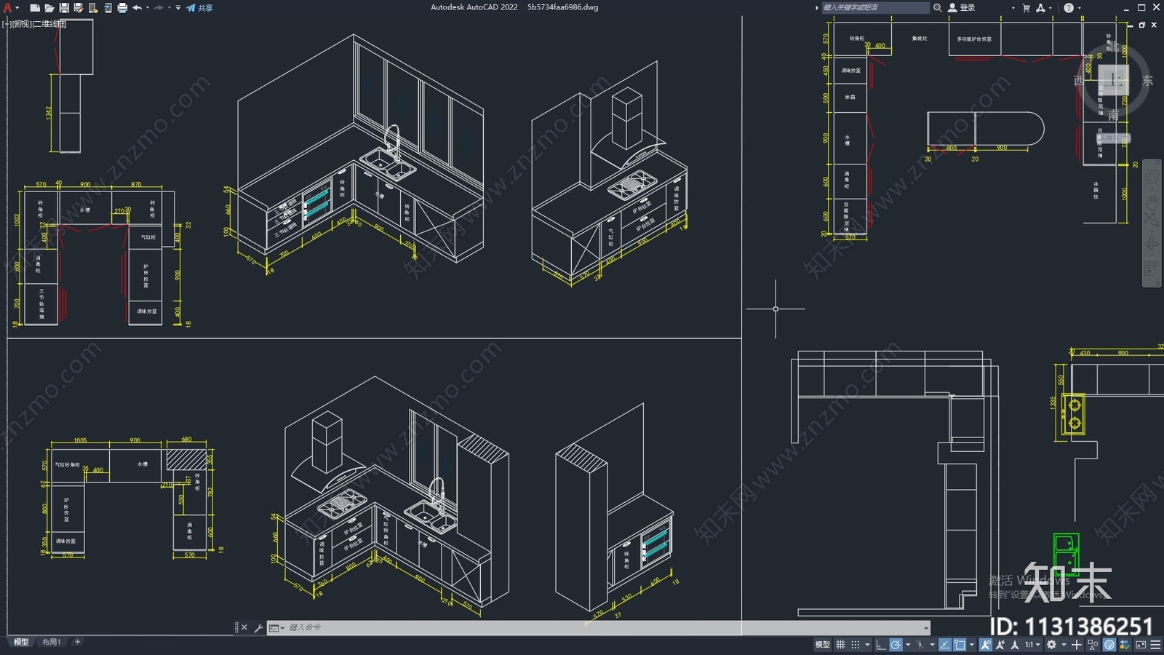Click 西 west on the ViewCube compass
The image size is (1164, 655).
point(1080,80)
